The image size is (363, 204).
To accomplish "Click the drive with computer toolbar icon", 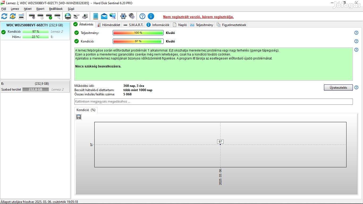I will [85, 16].
